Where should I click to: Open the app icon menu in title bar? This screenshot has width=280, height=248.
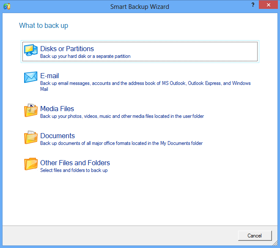pos(7,6)
